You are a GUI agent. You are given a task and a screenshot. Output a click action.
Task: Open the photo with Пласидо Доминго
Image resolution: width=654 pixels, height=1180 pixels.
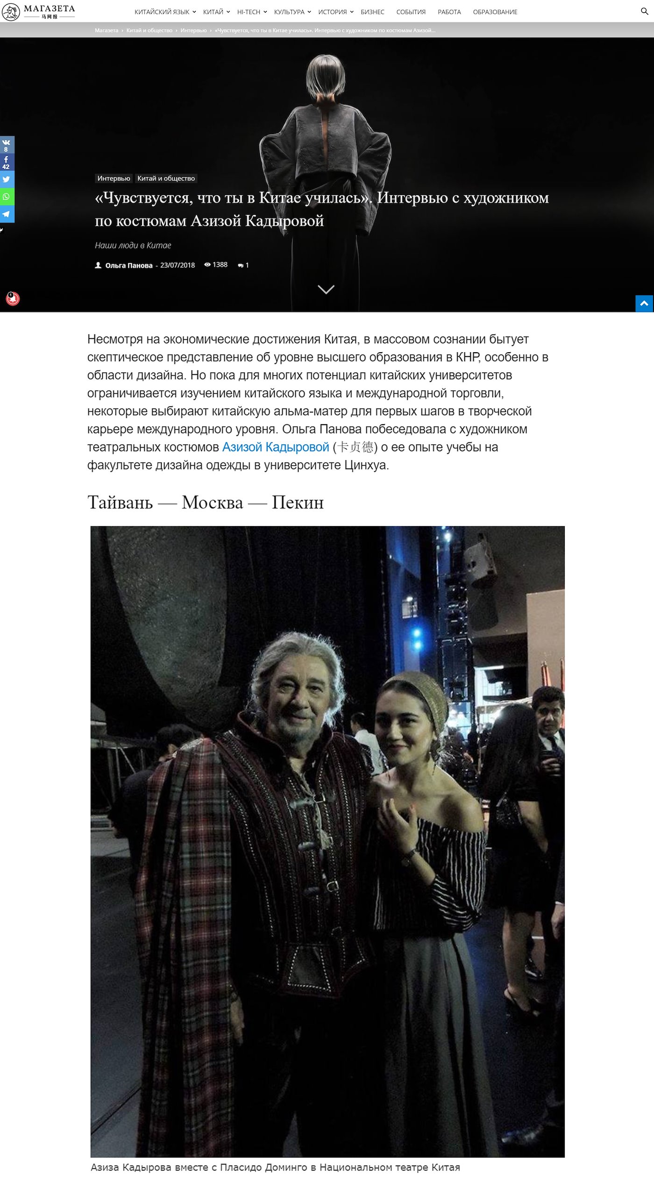pyautogui.click(x=327, y=841)
